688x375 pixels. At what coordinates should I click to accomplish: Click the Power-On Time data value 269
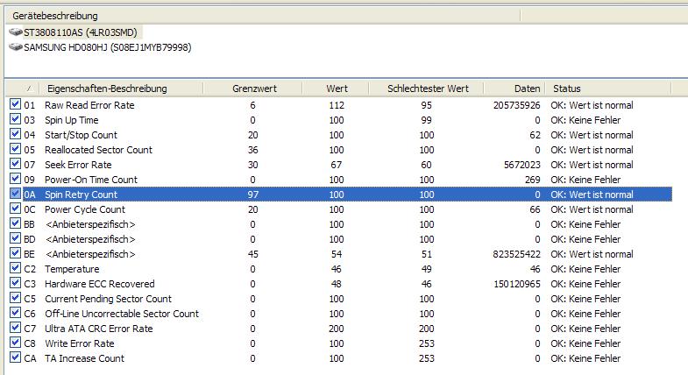[533, 180]
